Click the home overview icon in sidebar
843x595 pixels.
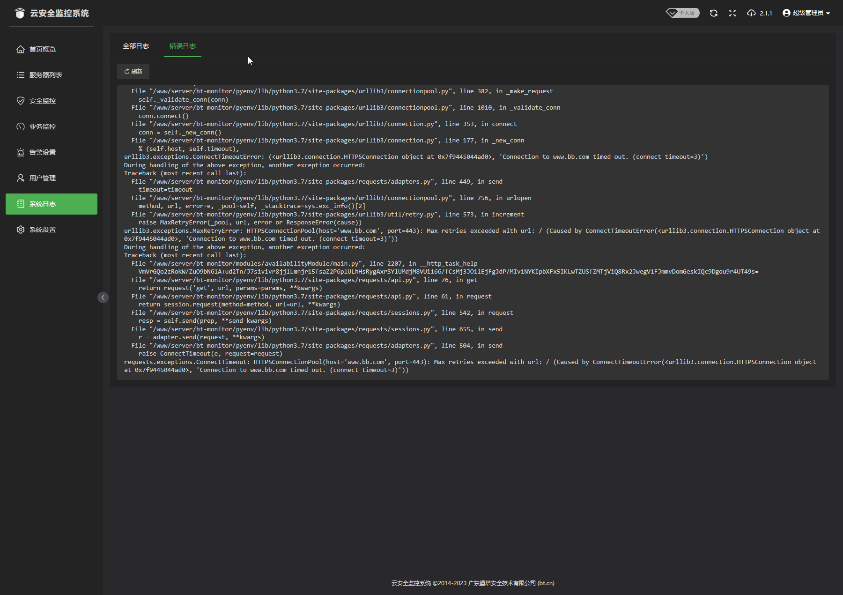21,49
